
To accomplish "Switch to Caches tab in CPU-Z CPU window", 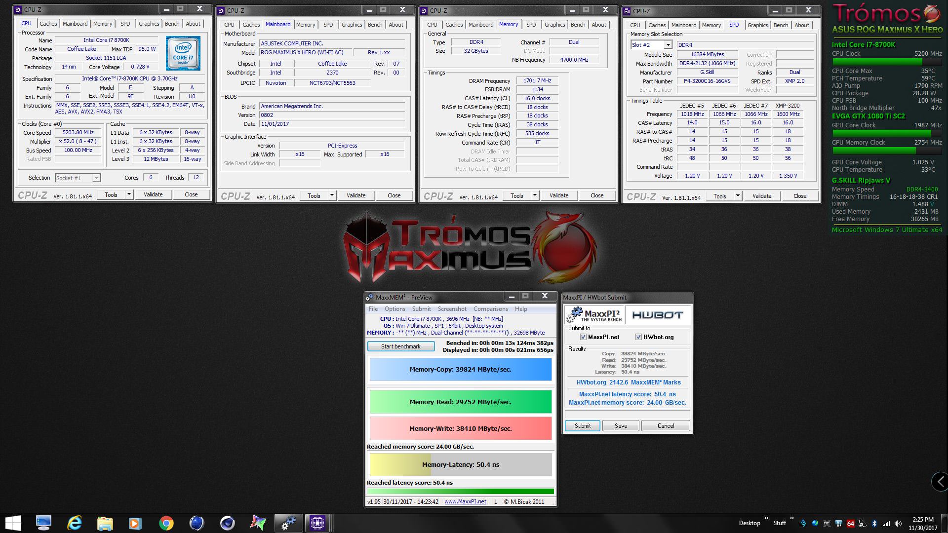I will [x=48, y=24].
